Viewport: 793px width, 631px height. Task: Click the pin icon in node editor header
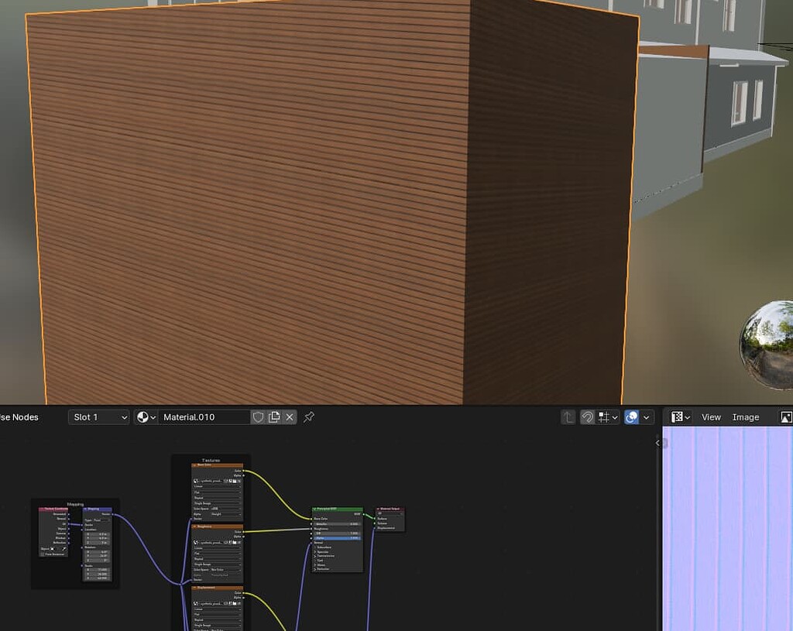pos(308,417)
